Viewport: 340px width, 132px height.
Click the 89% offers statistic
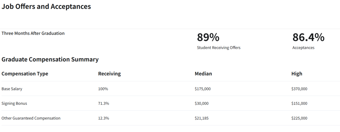(208, 37)
